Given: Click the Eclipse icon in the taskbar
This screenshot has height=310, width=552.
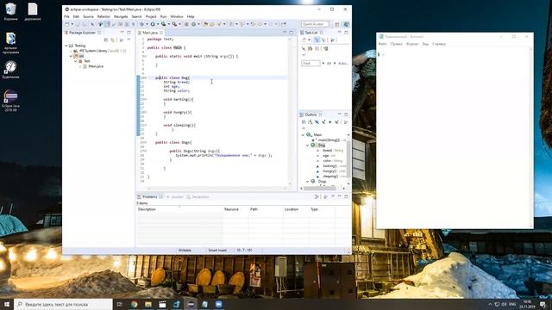Looking at the screenshot, I should click(191, 304).
